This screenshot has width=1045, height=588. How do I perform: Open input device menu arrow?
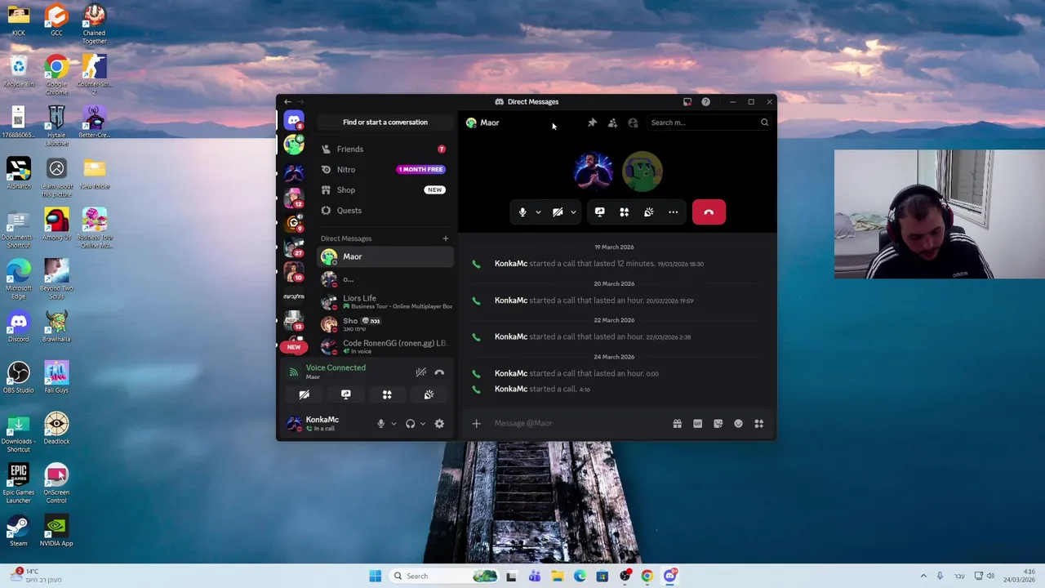coord(394,424)
